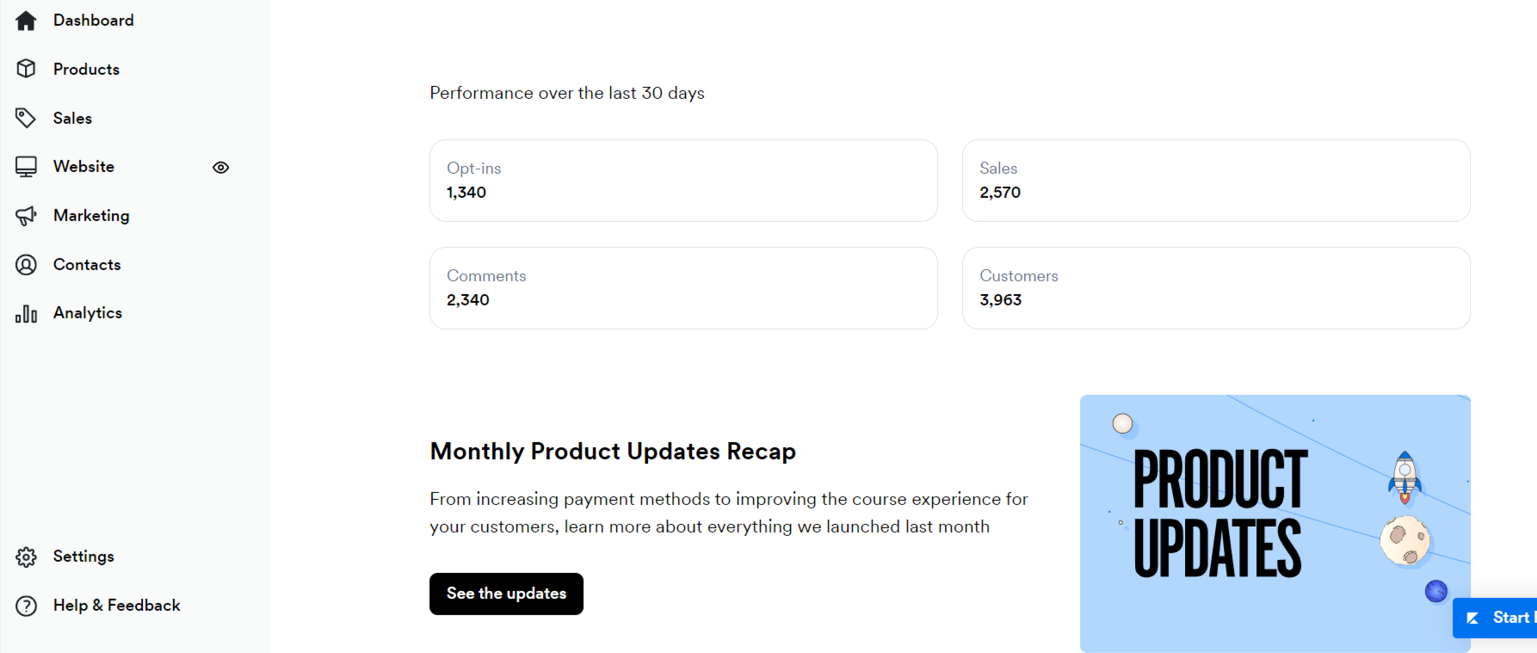Select the Marketing megaphone icon
Screen dimensions: 1537x653
click(x=26, y=215)
